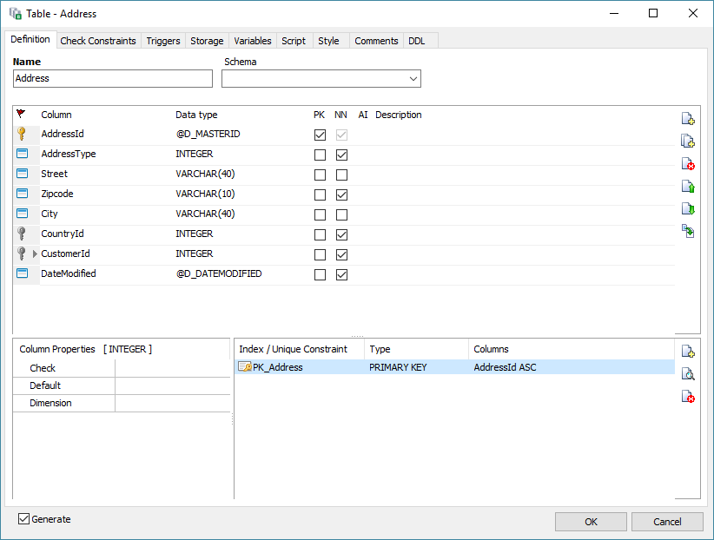
Task: Toggle the NN checkbox for Zipcode
Action: coord(341,194)
